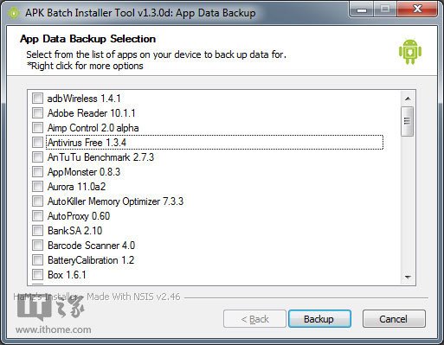Minimize the APK Batch Installer window
The image size is (444, 345).
click(361, 10)
